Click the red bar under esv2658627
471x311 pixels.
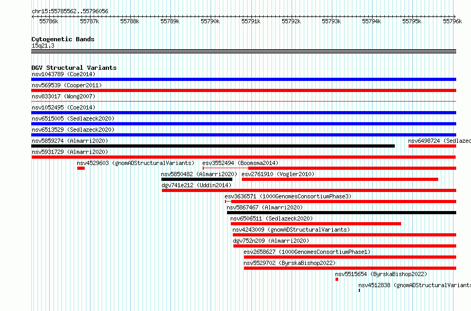(350, 257)
